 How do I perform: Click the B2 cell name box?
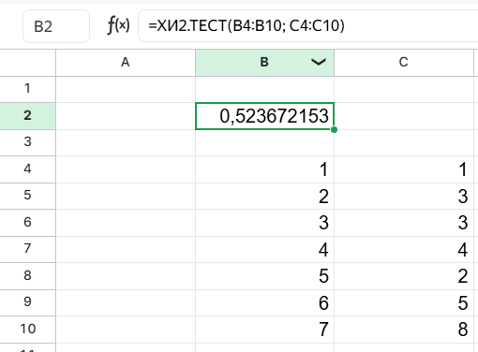pyautogui.click(x=56, y=26)
